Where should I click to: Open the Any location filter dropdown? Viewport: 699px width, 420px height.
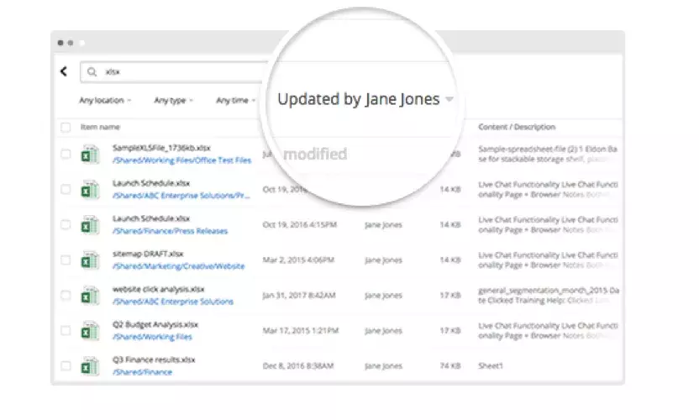tap(105, 100)
